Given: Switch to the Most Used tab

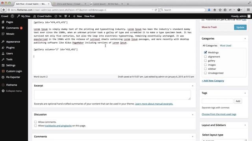Looking at the screenshot, I should pos(226,45).
